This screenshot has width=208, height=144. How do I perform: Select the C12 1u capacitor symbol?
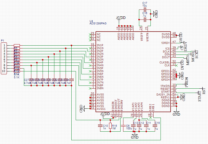pyautogui.click(x=139, y=126)
